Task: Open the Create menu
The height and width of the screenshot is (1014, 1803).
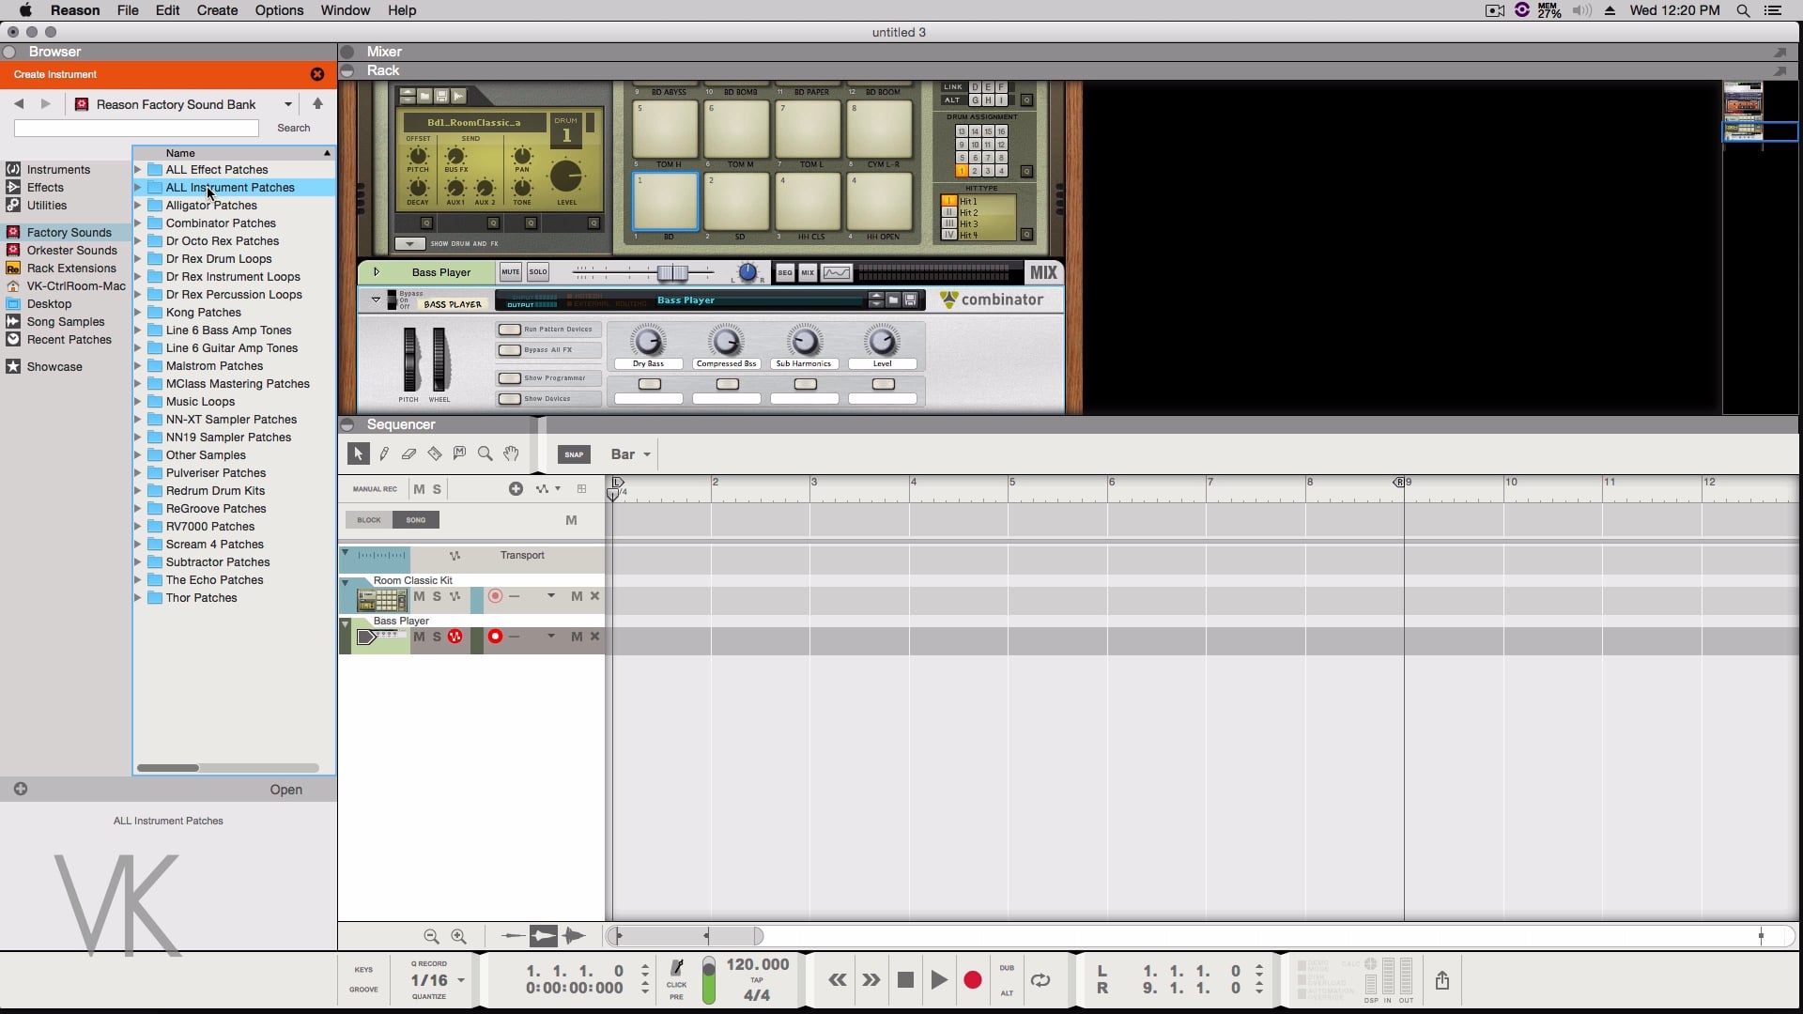Action: point(217,10)
